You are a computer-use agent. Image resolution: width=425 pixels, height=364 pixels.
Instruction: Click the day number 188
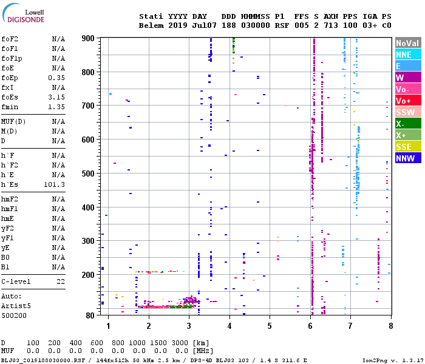228,25
